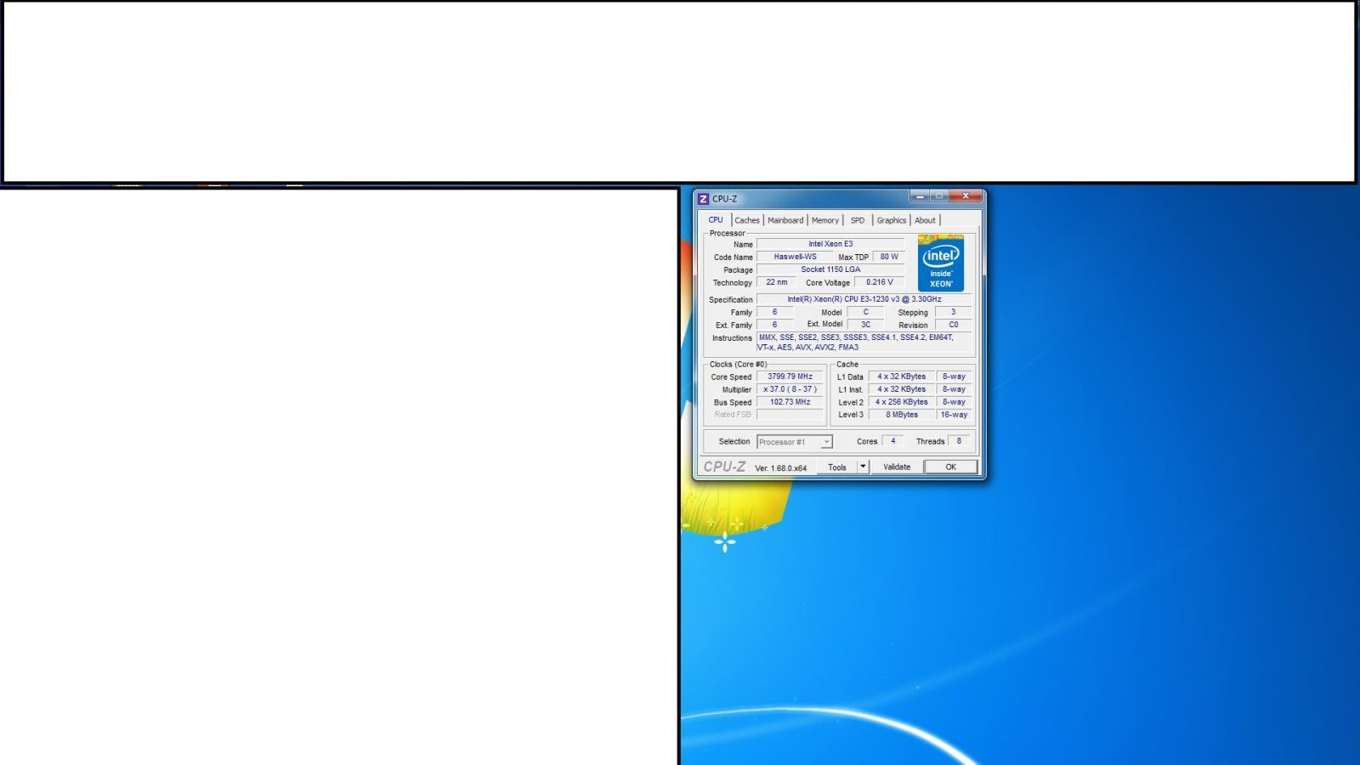The height and width of the screenshot is (765, 1360).
Task: Click the Technology value '22 nm'
Action: (x=776, y=282)
